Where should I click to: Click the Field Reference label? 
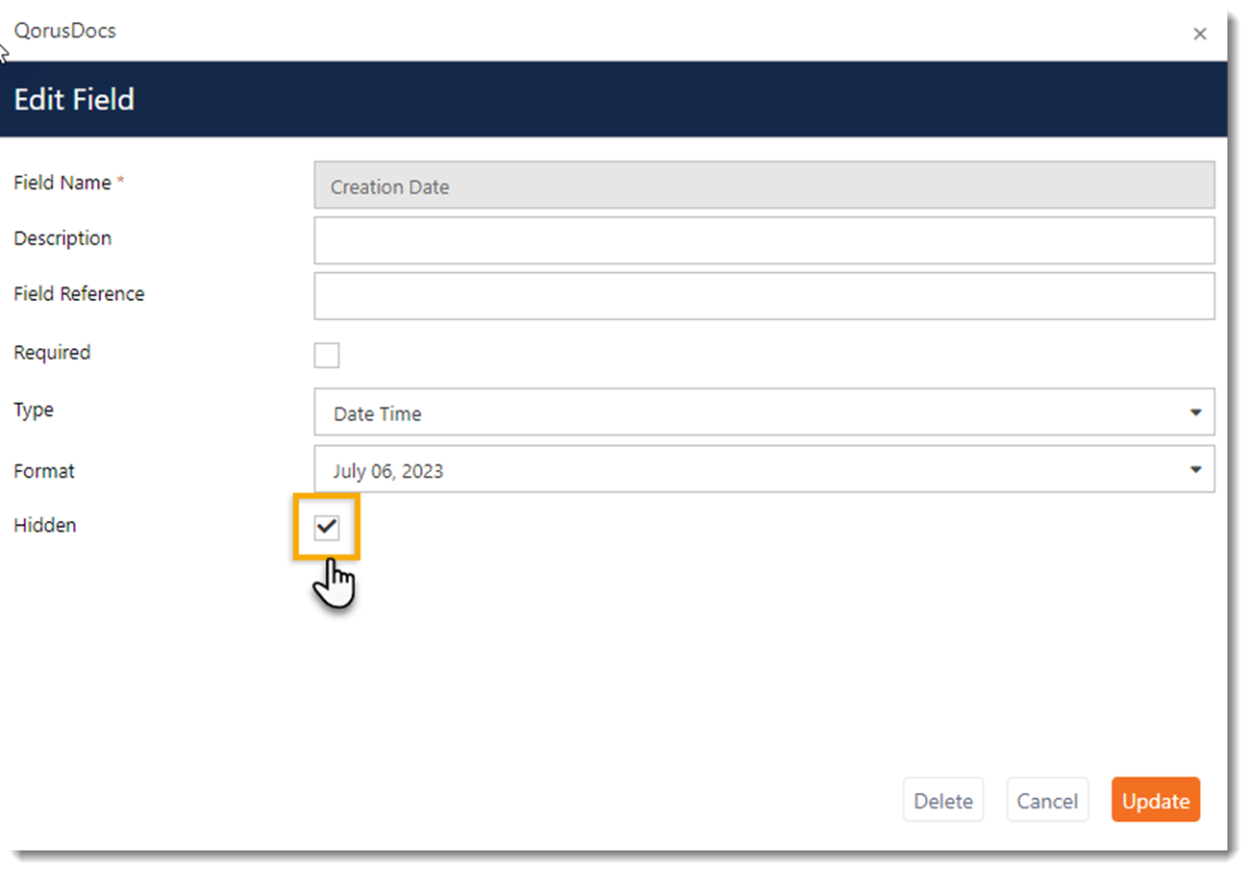[x=79, y=294]
